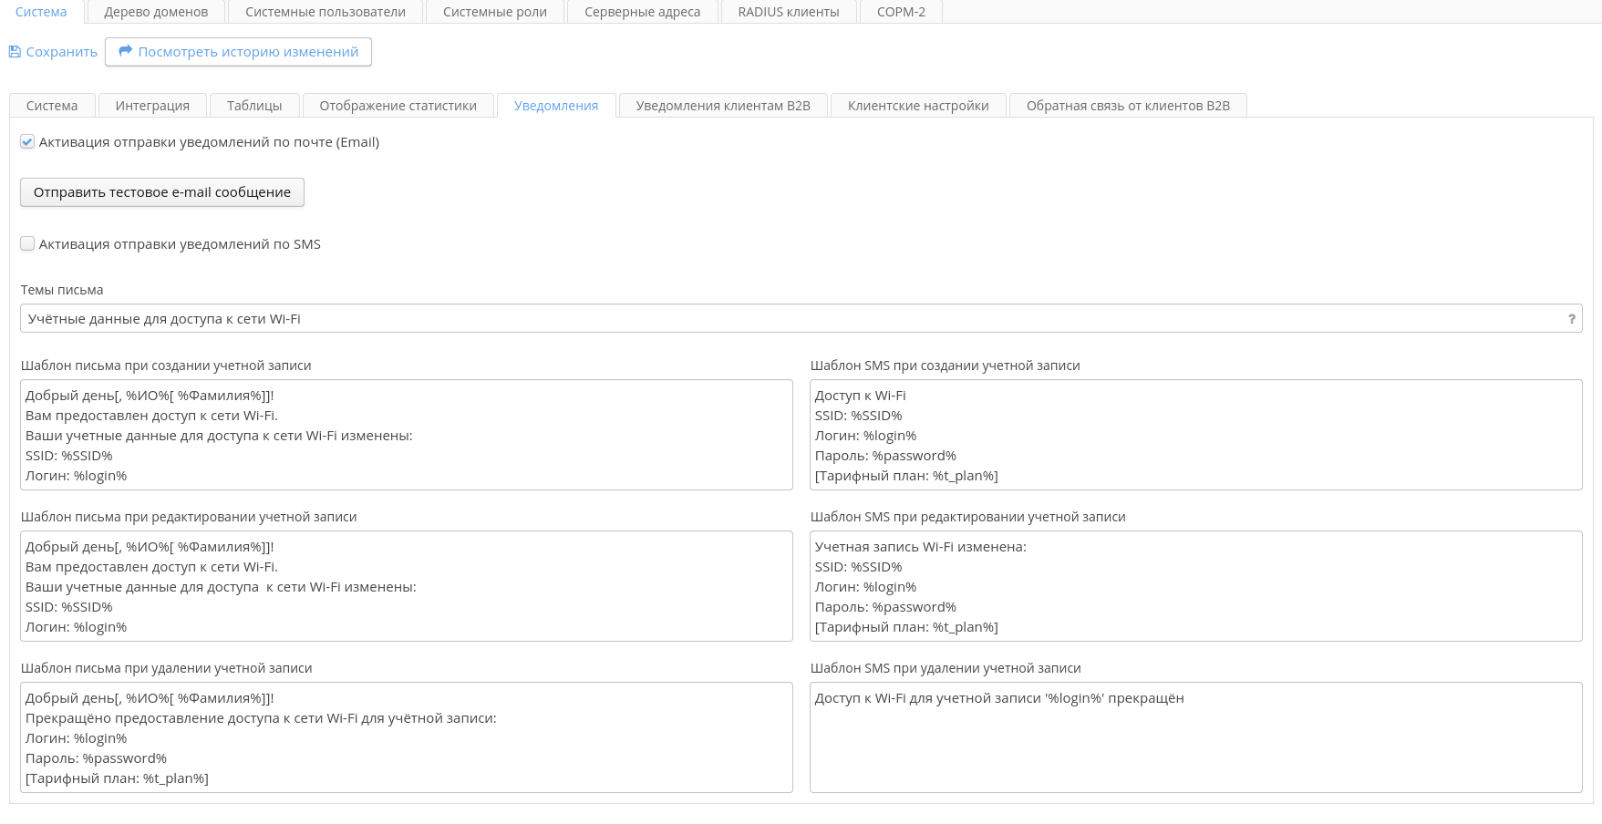The width and height of the screenshot is (1602, 824).
Task: Open the RADIUS клиенты tab
Action: [x=788, y=12]
